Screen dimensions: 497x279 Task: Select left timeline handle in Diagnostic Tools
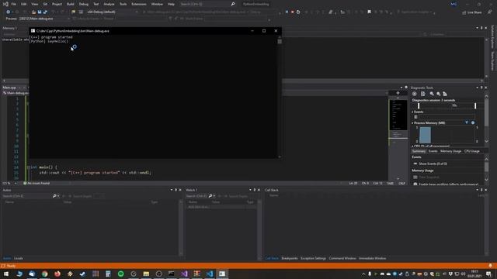419,105
